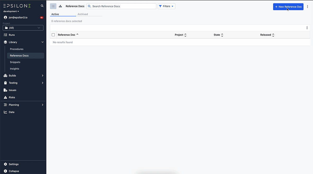Image resolution: width=313 pixels, height=174 pixels.
Task: Open Snippets in the Library menu
Action: (15, 62)
